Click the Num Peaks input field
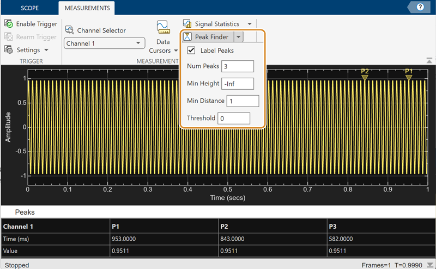Screen dimensions: 436x269 (238, 66)
